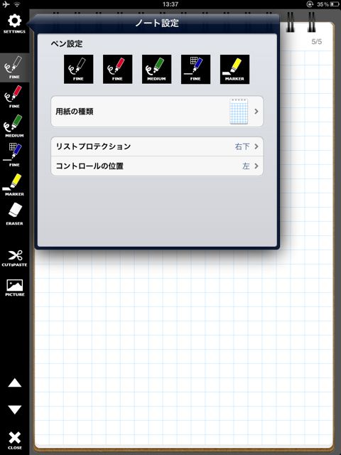
Task: Choose the green MEDIUM pen in sidebar
Action: click(14, 126)
